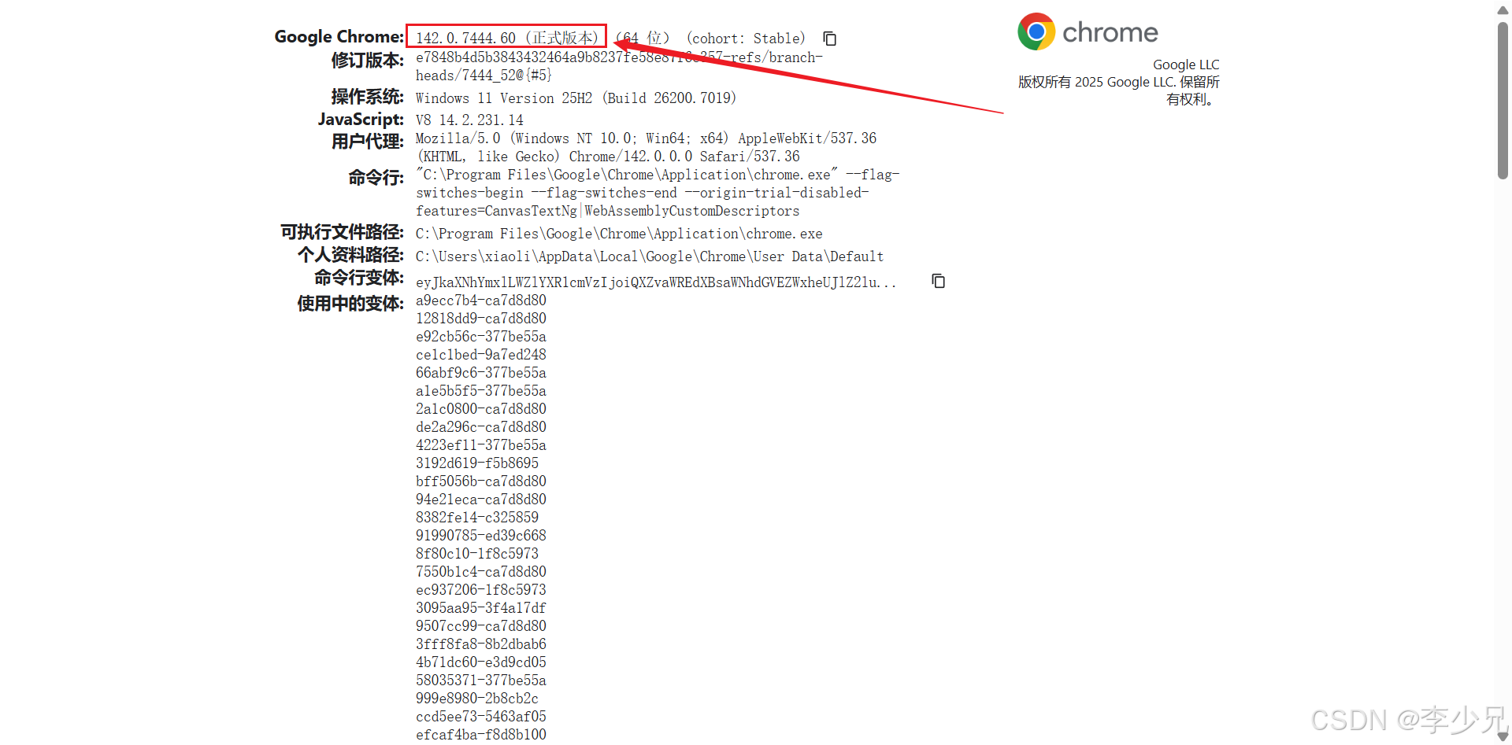The image size is (1512, 745).
Task: Click the '操作系统:' label
Action: [x=367, y=97]
